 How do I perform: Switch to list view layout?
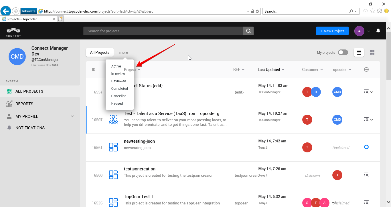coord(359,52)
